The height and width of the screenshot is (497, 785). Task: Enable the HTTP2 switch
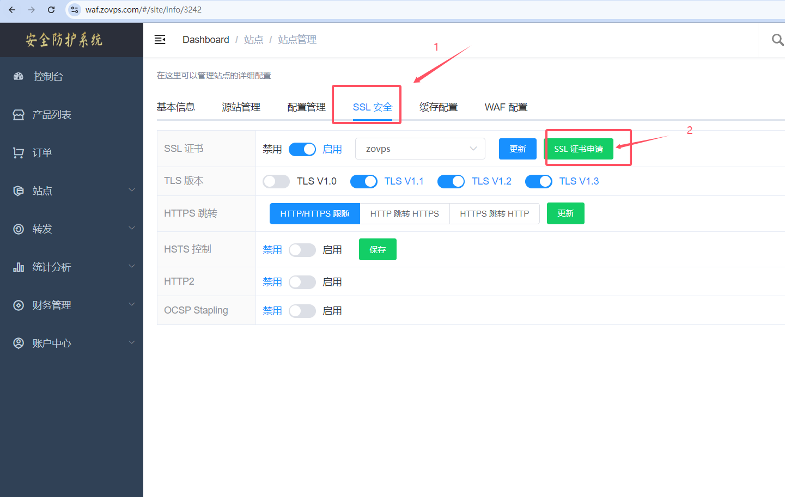click(x=302, y=282)
